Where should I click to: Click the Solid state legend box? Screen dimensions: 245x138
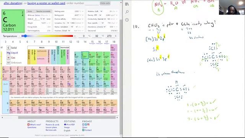click(8, 48)
